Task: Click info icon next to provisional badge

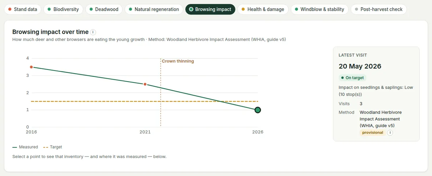Action: tap(390, 133)
